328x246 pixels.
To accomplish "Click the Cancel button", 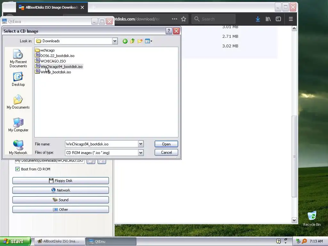I will click(x=166, y=152).
